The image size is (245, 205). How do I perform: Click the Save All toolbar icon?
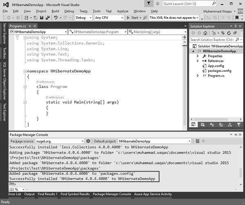[47, 18]
